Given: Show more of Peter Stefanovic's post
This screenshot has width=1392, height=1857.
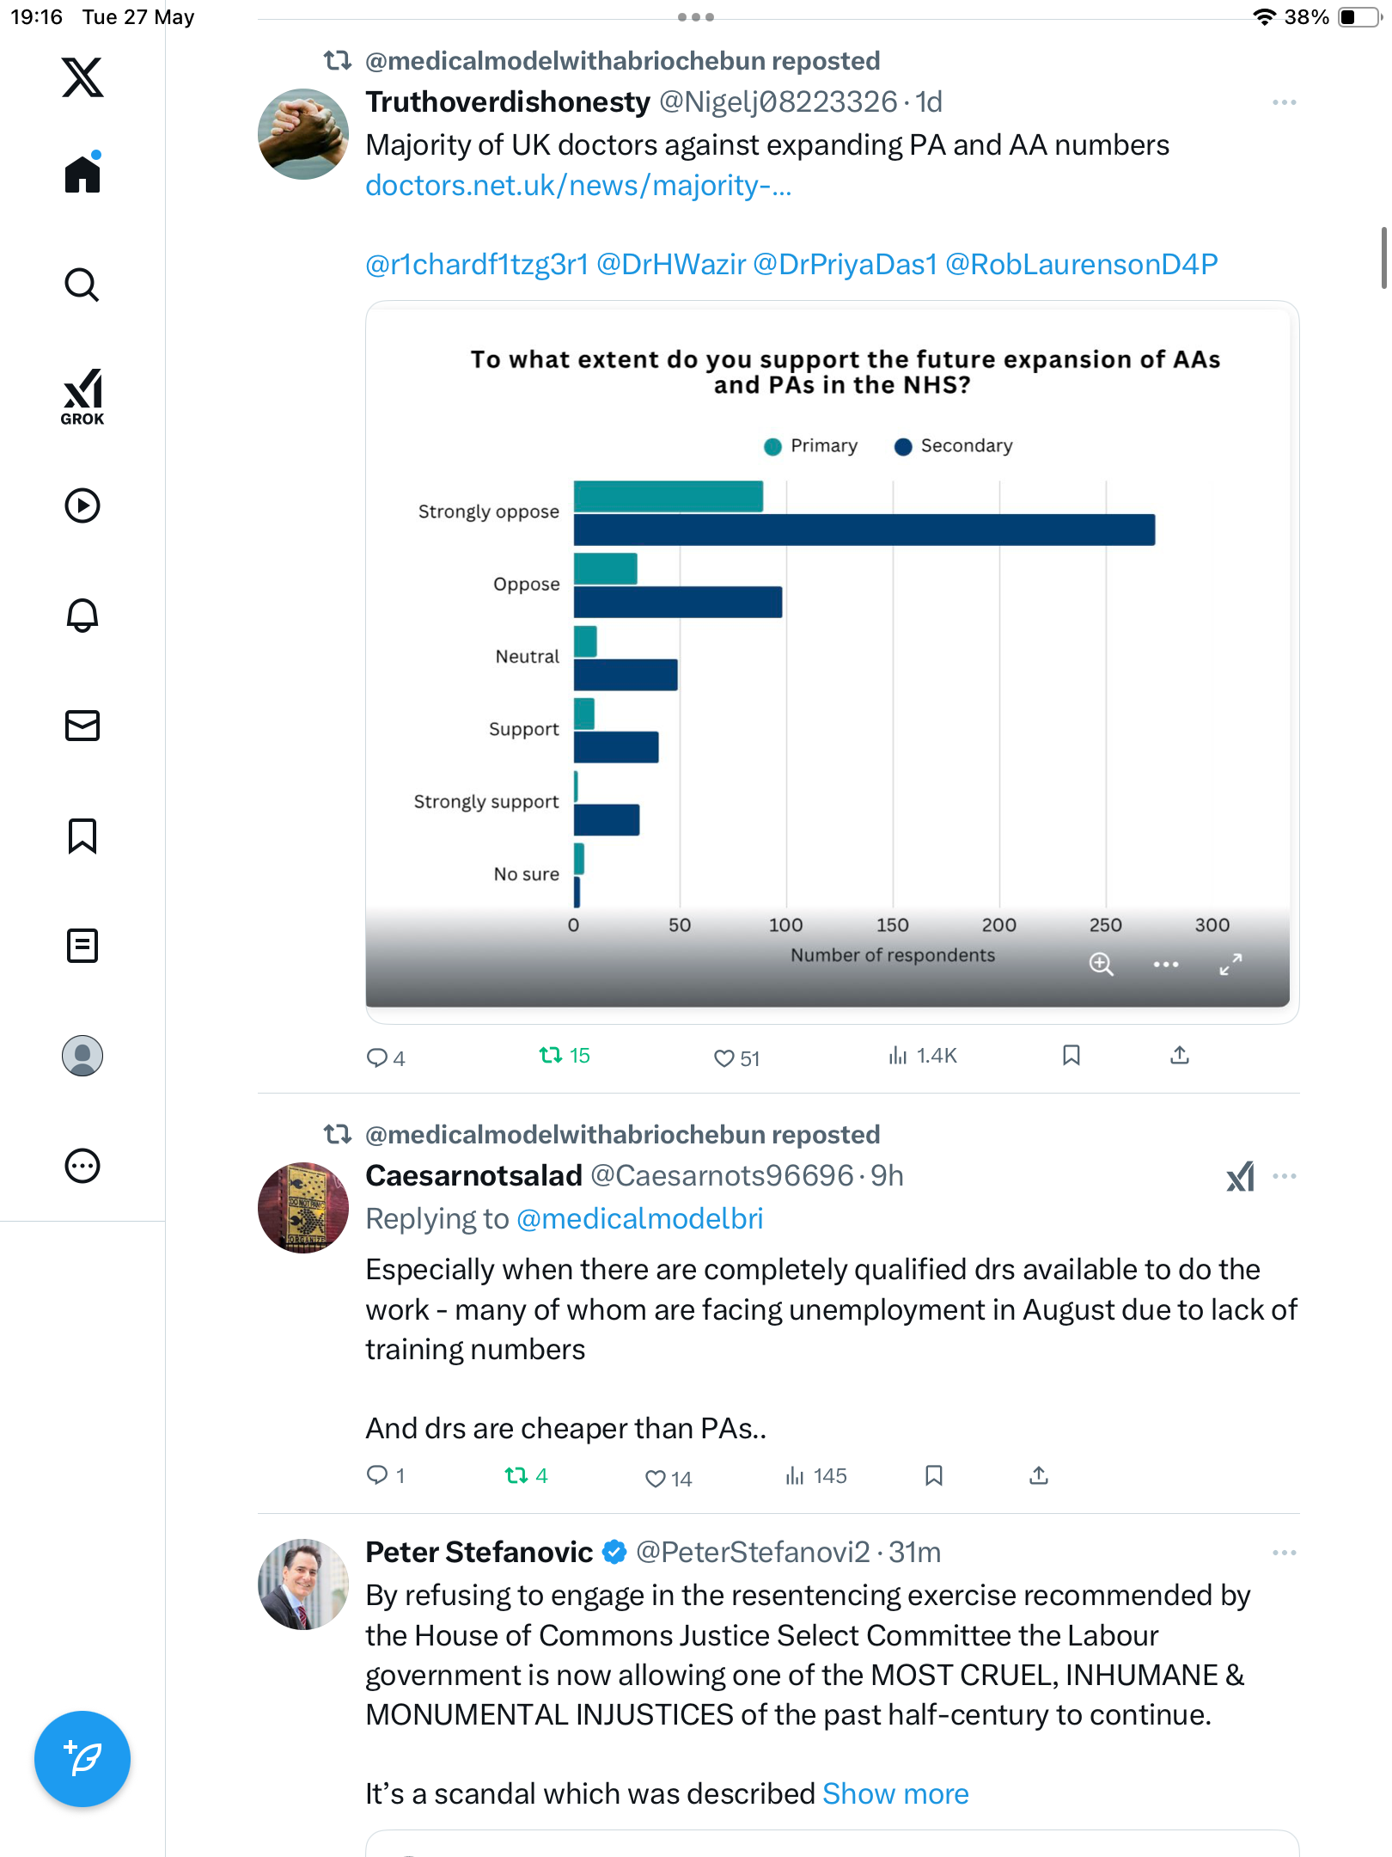Looking at the screenshot, I should pos(895,1793).
